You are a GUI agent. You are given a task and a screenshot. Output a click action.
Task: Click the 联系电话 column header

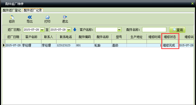tap(66, 37)
